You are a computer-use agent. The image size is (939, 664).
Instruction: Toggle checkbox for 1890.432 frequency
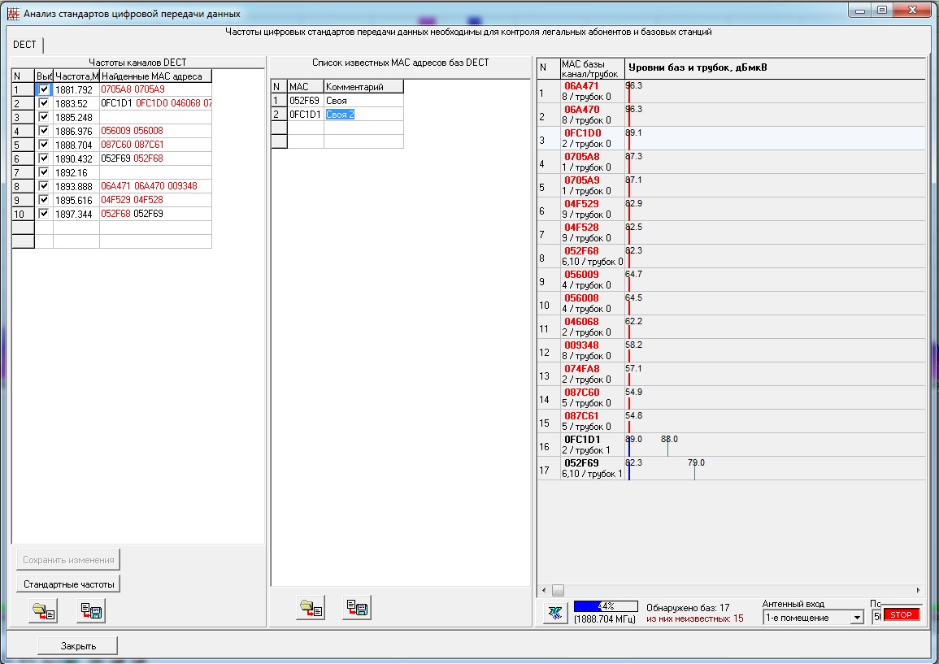[x=44, y=158]
